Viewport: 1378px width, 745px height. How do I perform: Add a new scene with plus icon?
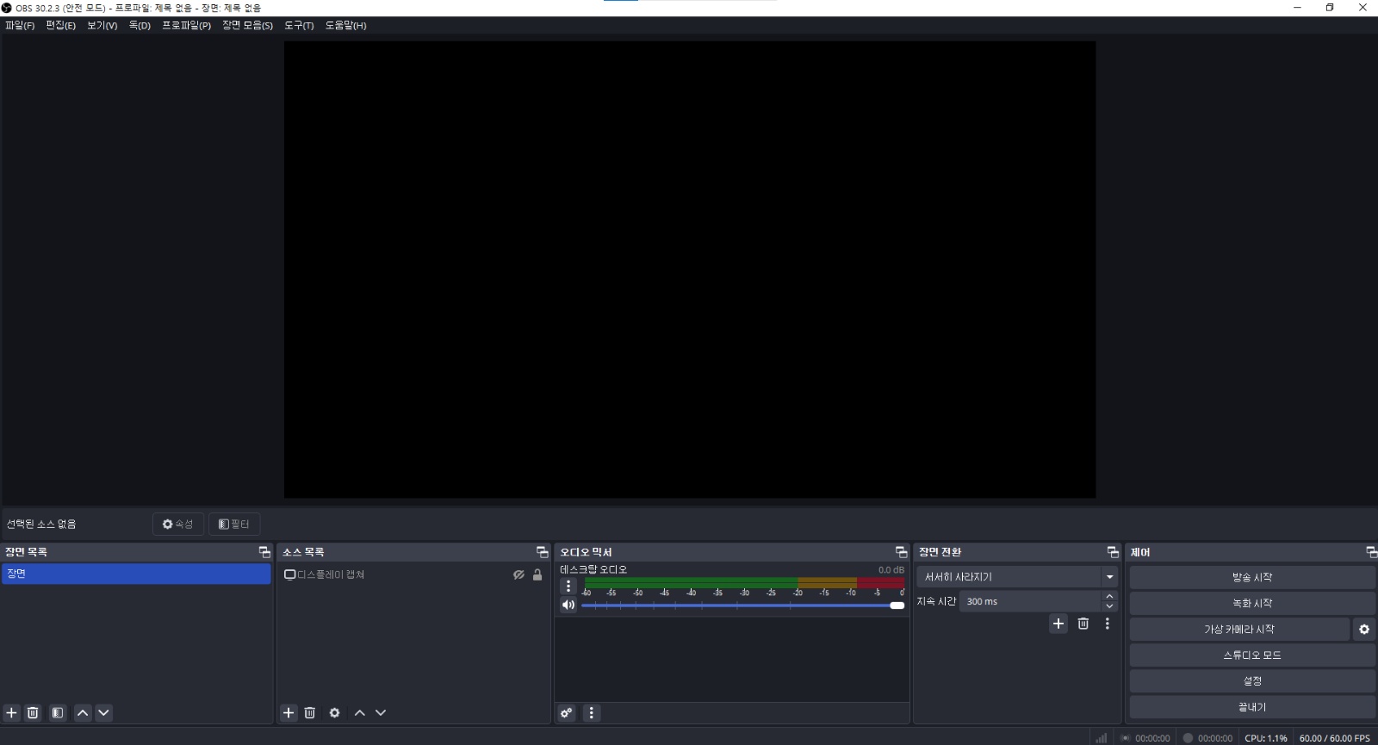coord(12,713)
